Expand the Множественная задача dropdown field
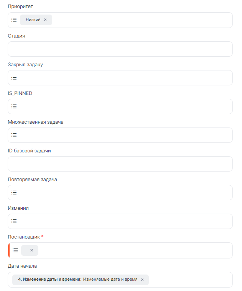242x291 pixels. tap(123, 135)
